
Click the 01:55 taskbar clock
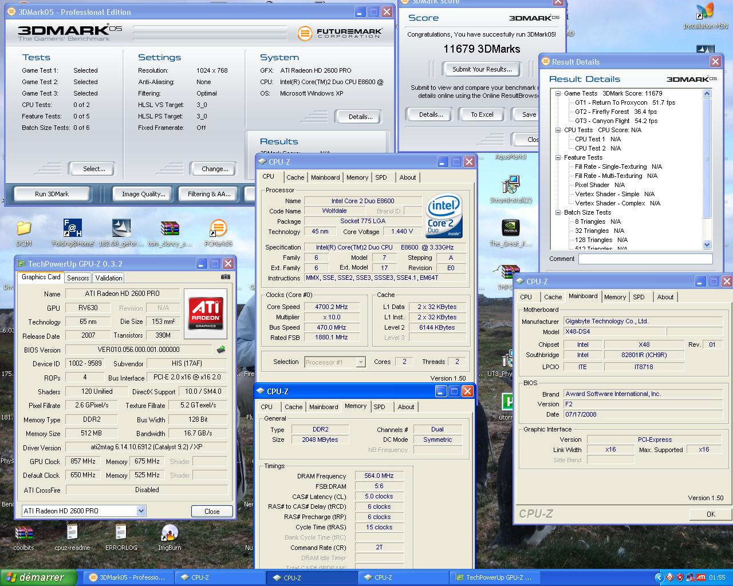[x=717, y=578]
